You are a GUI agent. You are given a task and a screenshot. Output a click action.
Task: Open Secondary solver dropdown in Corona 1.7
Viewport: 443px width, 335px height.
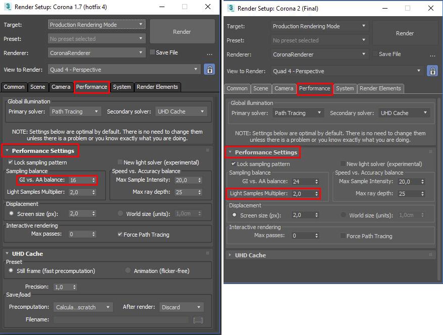point(181,111)
